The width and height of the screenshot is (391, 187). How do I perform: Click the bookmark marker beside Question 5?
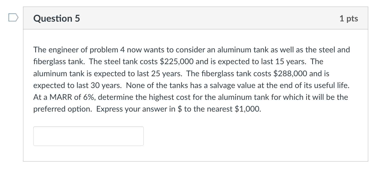13,18
